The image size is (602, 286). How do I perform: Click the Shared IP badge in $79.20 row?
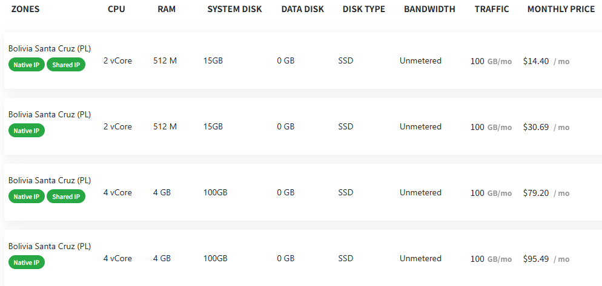tap(66, 197)
